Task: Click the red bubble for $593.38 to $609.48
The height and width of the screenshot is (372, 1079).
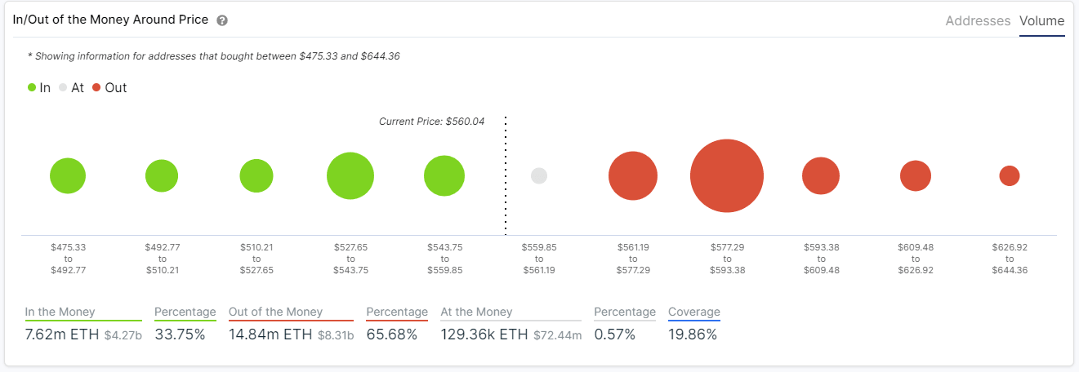Action: (x=821, y=175)
